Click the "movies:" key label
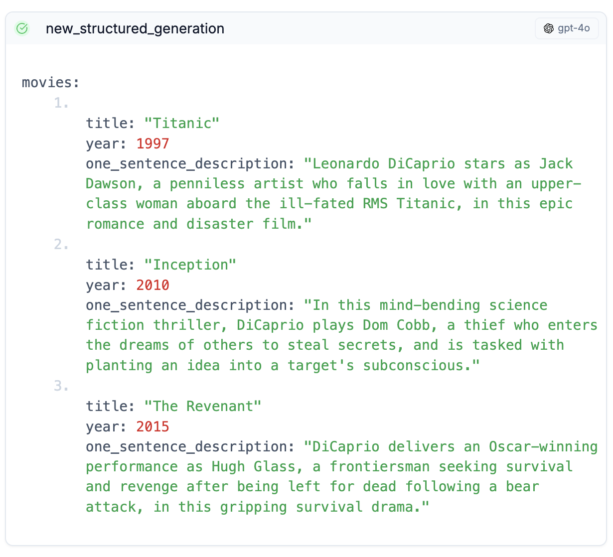Screen dimensions: 613x557 (x=51, y=82)
